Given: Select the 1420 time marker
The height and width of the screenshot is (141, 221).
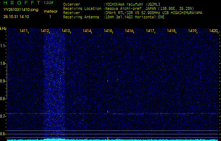Looking at the screenshot, I should click(213, 31).
